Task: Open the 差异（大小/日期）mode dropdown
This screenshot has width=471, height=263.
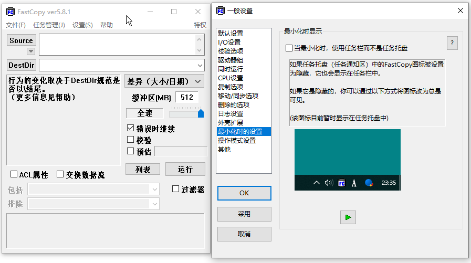Action: pyautogui.click(x=164, y=81)
